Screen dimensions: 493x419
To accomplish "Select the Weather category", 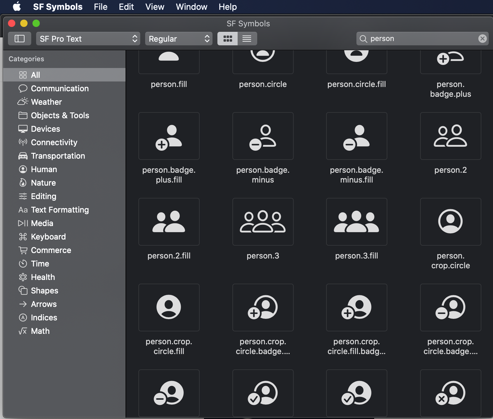I will click(x=64, y=102).
